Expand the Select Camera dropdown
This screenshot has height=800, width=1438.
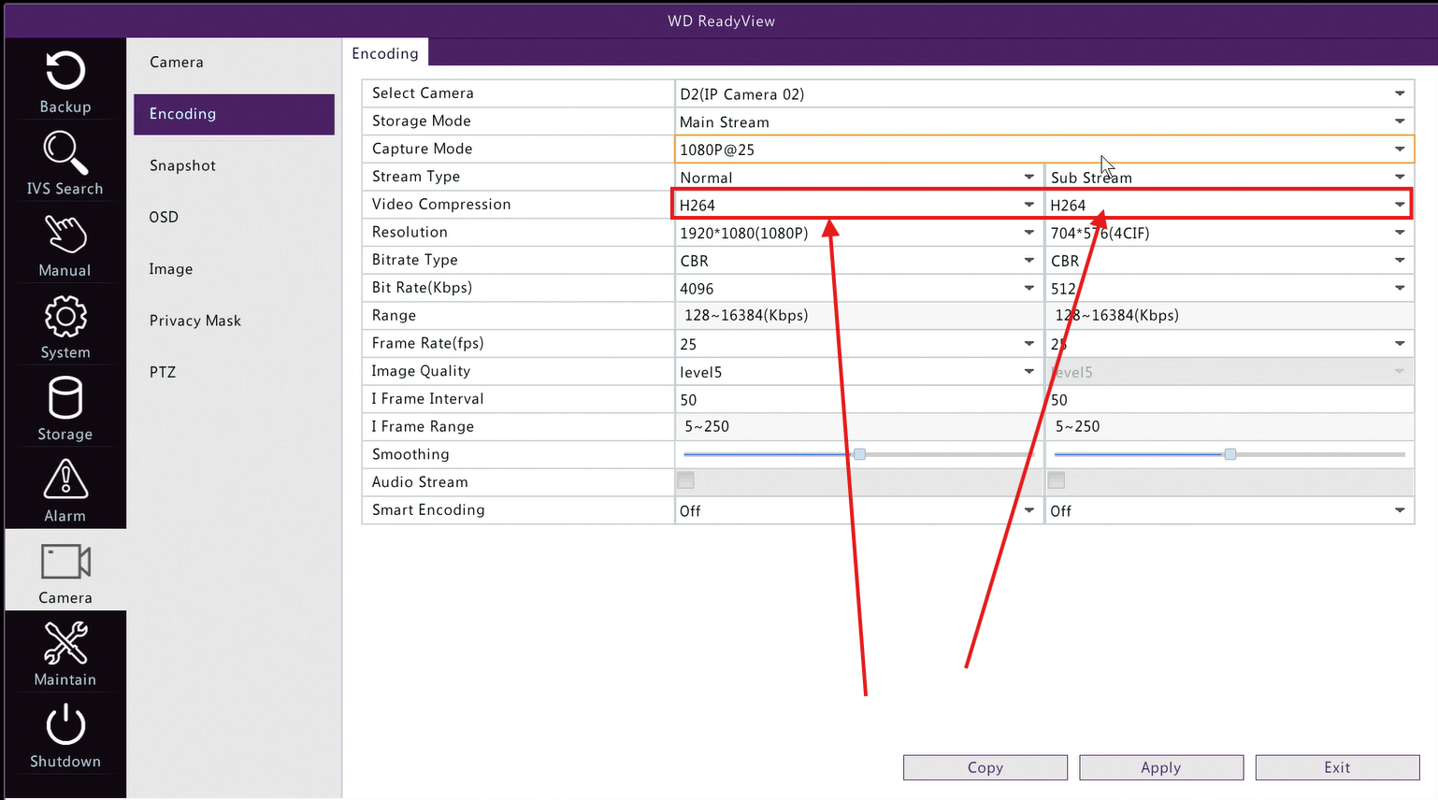[x=1044, y=93]
